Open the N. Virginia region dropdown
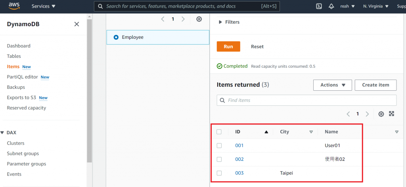The height and width of the screenshot is (187, 406). [x=376, y=6]
